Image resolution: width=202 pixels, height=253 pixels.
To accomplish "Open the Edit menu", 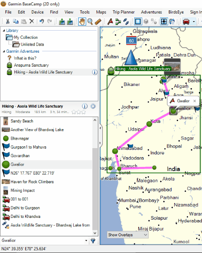I will click(x=22, y=12).
